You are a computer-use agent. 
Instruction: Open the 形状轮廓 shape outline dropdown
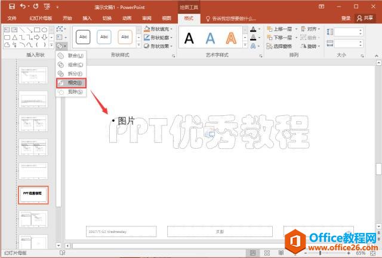159,37
